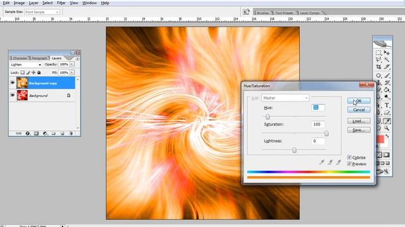Select the Rectangular Marquee tool
Screen dimensions: 405x227
coord(378,53)
